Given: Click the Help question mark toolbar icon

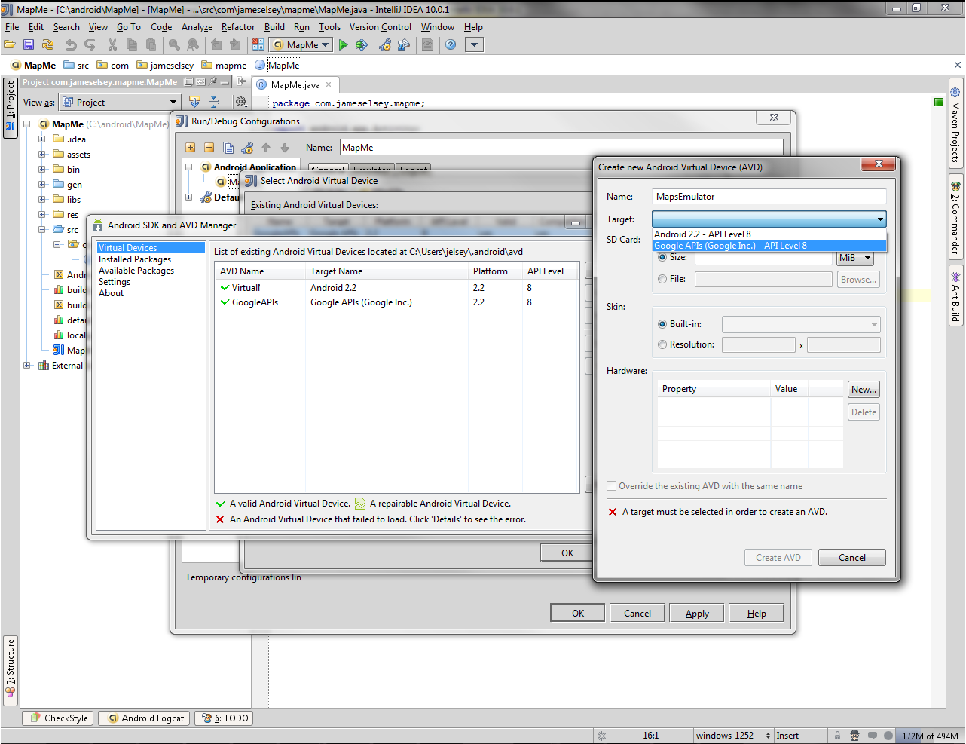Looking at the screenshot, I should point(451,45).
